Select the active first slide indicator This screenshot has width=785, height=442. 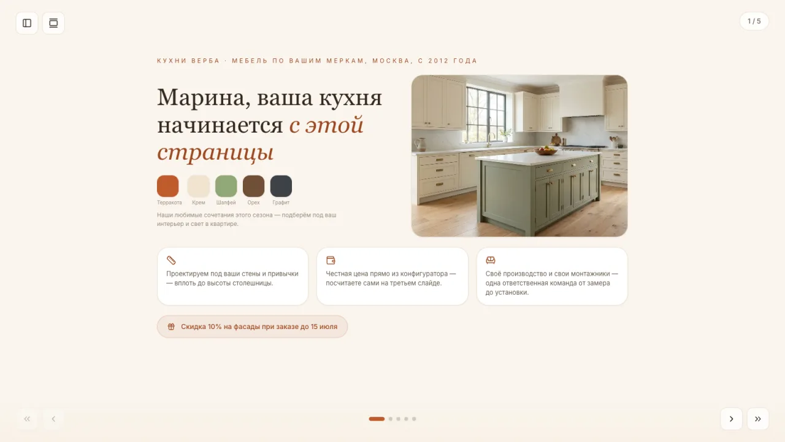click(377, 419)
